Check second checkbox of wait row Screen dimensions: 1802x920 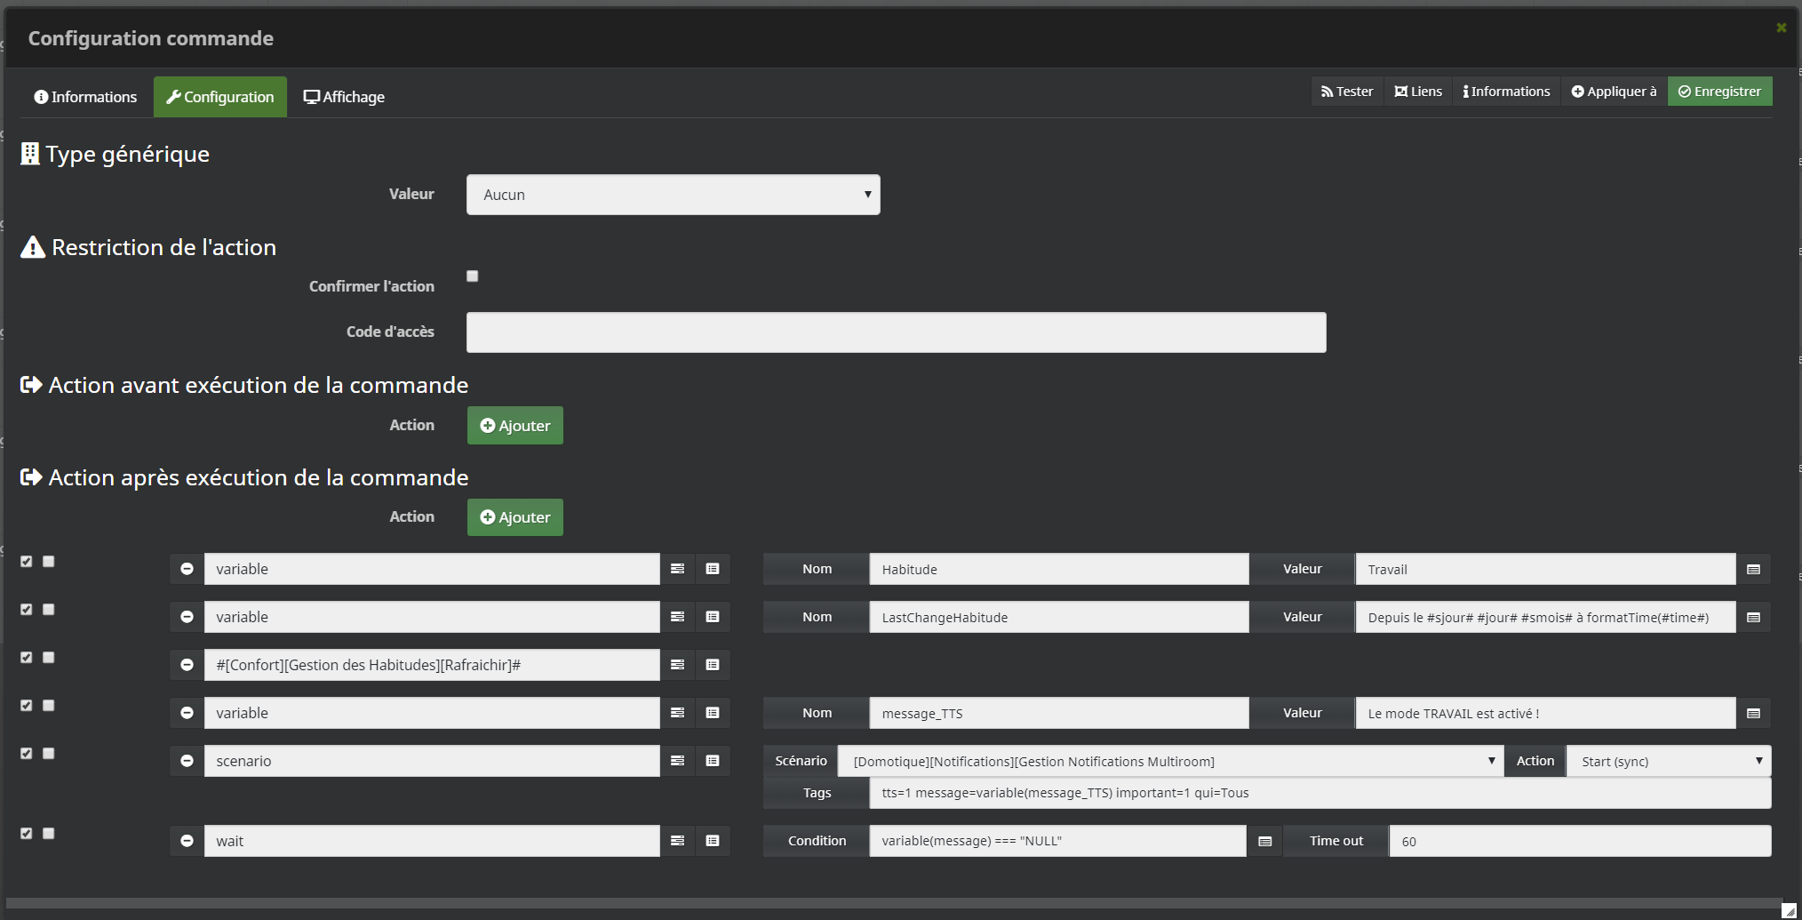pyautogui.click(x=49, y=834)
